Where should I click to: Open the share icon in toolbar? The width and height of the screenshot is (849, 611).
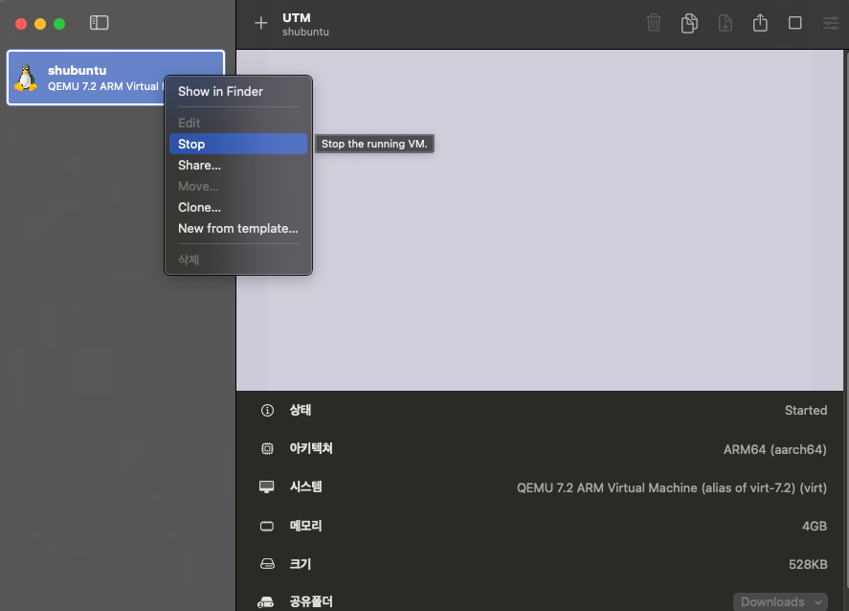(760, 23)
